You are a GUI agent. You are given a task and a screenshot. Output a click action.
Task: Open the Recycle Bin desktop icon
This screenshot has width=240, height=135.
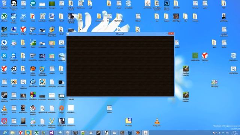(x=4, y=3)
